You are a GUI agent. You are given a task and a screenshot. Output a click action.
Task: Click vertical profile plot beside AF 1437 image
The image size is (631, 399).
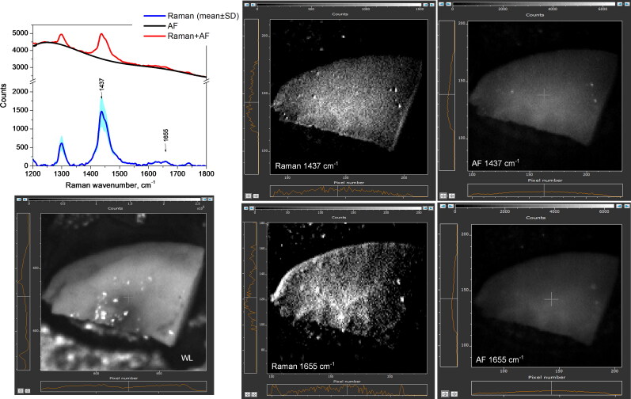coord(447,96)
